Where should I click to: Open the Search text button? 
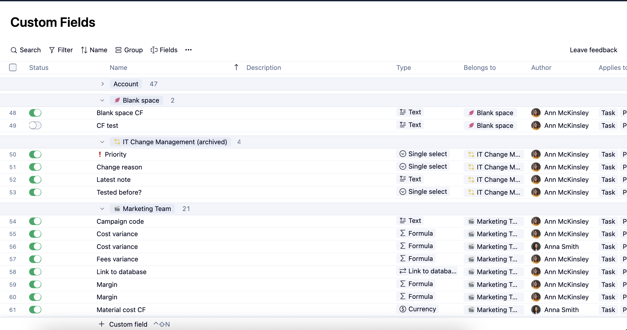pyautogui.click(x=30, y=50)
